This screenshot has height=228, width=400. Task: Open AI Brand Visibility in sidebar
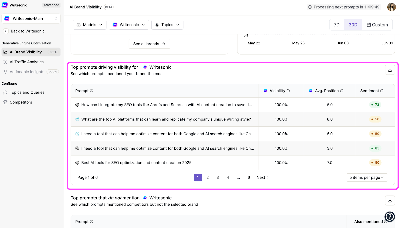pos(31,52)
